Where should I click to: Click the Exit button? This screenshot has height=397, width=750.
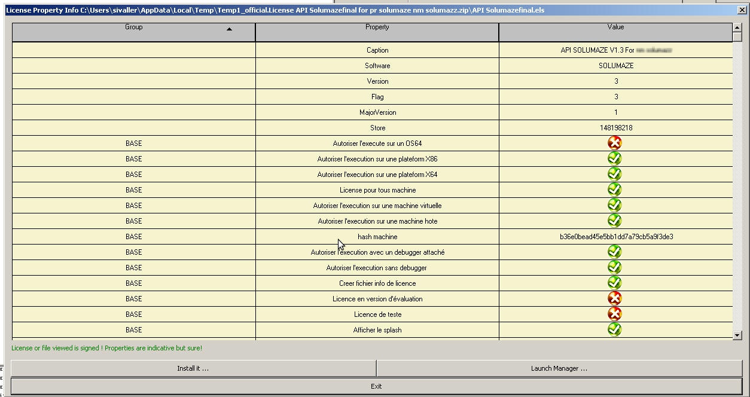(x=376, y=386)
